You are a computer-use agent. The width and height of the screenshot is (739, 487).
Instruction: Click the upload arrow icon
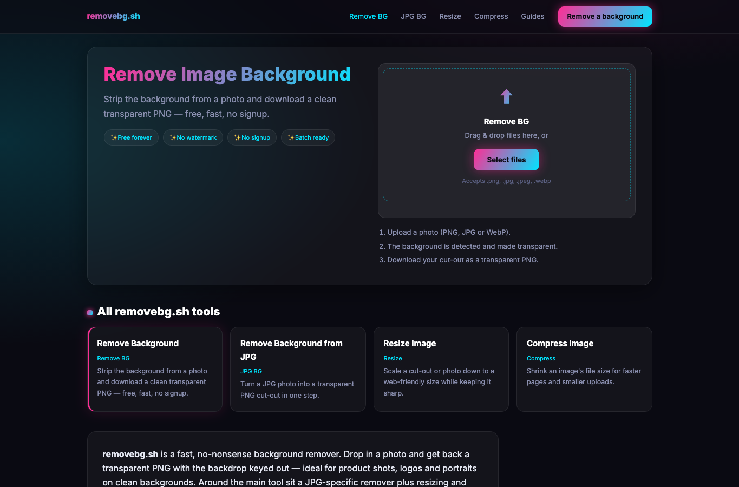(x=506, y=96)
